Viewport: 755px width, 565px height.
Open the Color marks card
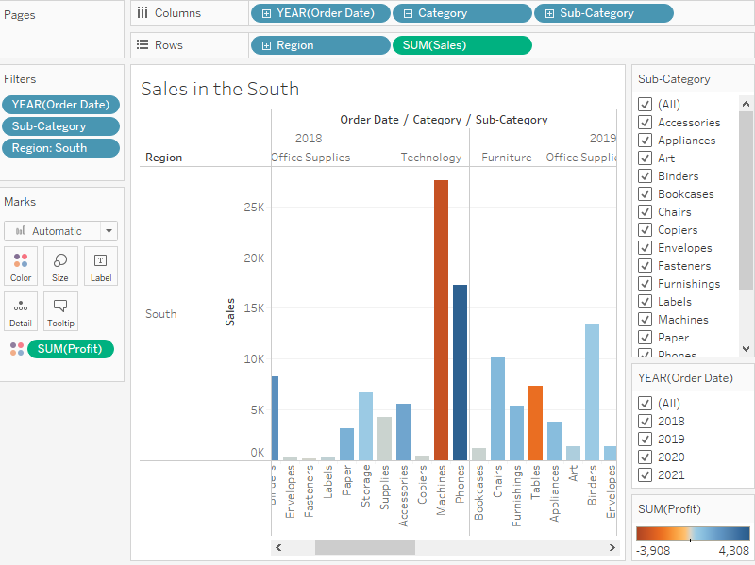(x=21, y=265)
